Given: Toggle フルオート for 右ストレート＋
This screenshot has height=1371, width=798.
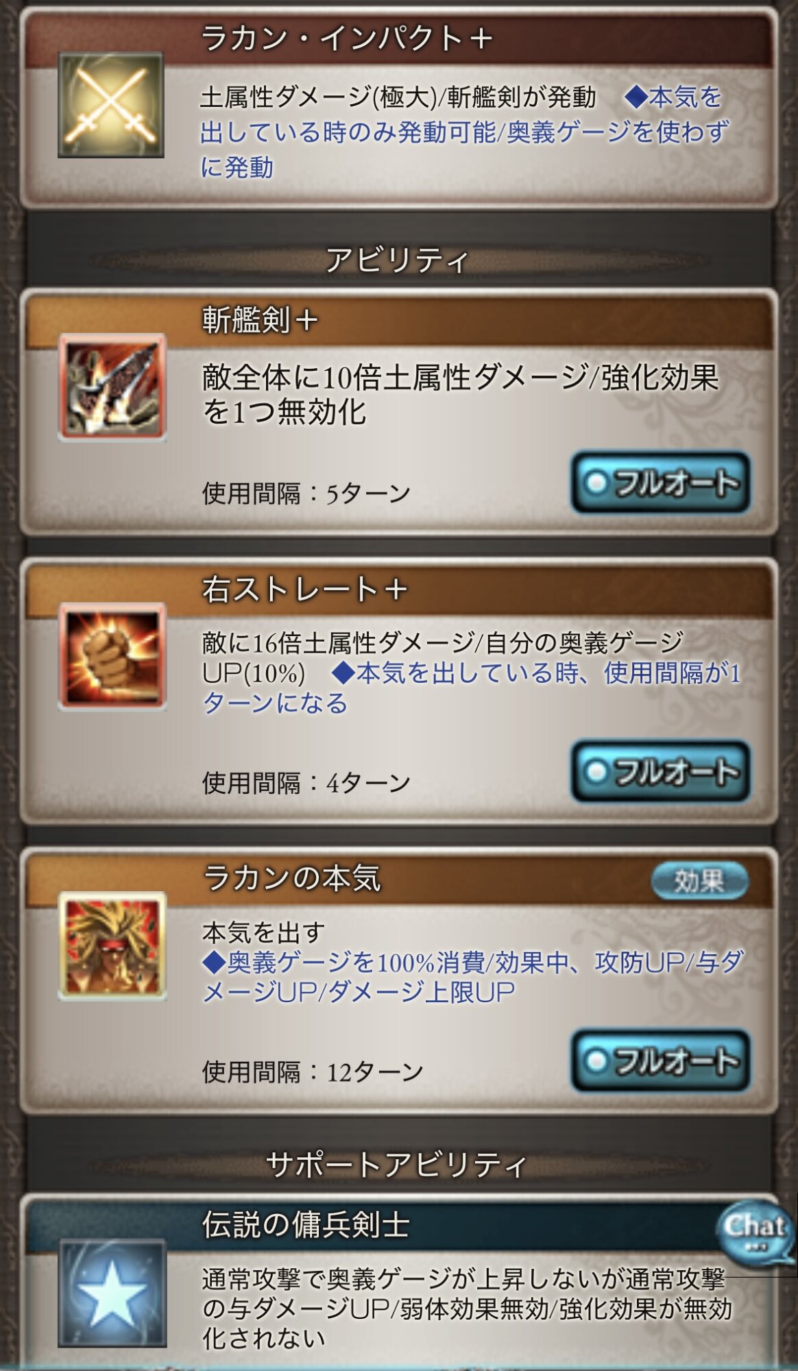Looking at the screenshot, I should tap(661, 771).
